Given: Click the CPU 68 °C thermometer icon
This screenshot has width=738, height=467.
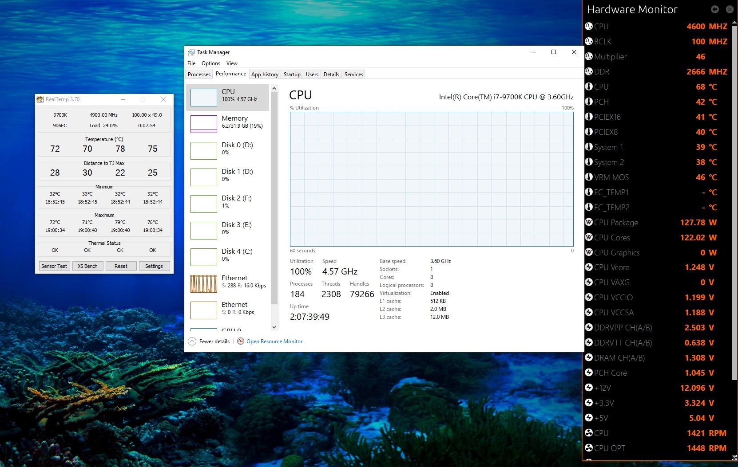Looking at the screenshot, I should coord(589,87).
